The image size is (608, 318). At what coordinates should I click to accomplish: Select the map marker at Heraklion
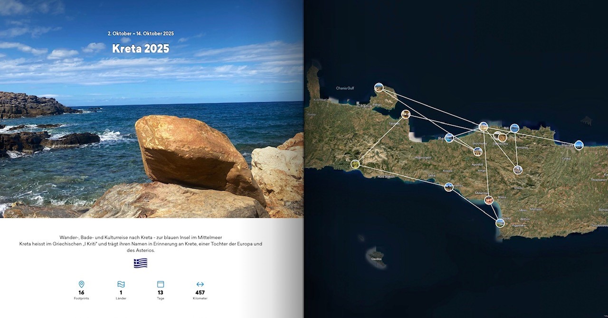[x=579, y=145]
